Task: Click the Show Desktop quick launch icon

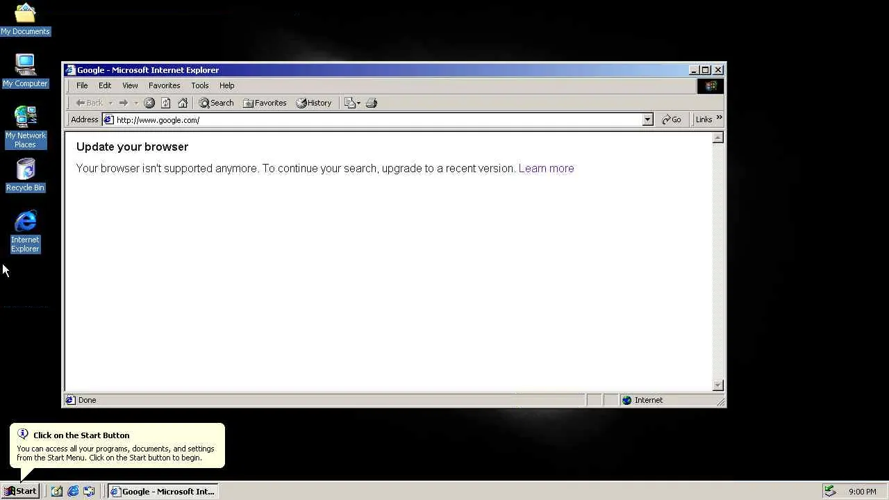Action: pyautogui.click(x=57, y=491)
